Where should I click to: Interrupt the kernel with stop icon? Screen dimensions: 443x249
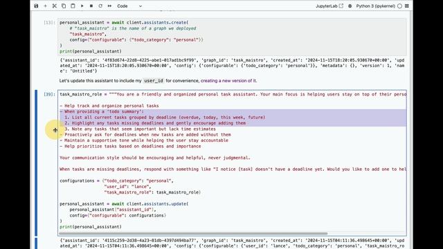click(91, 6)
